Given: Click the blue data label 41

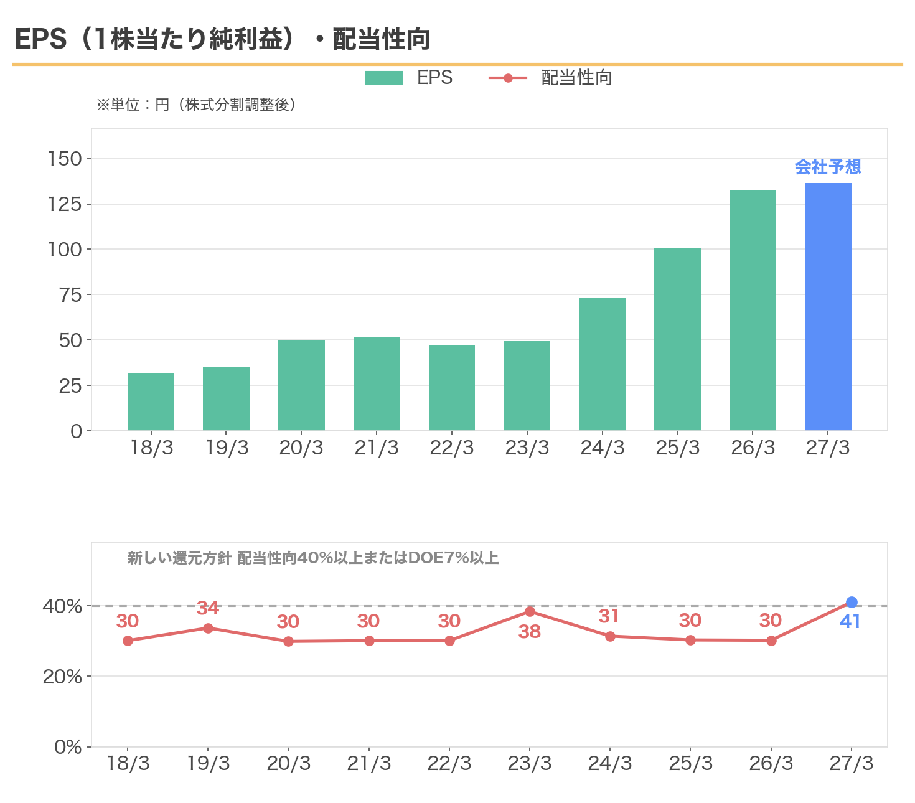Looking at the screenshot, I should (850, 621).
